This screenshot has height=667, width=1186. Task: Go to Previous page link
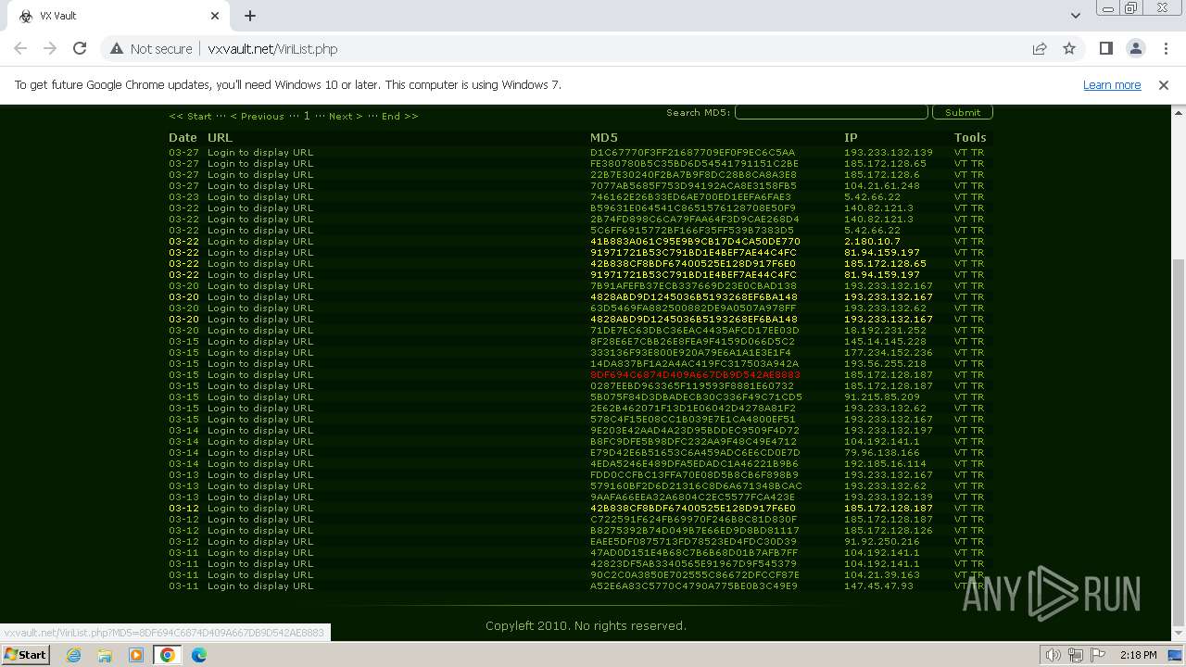pos(257,116)
